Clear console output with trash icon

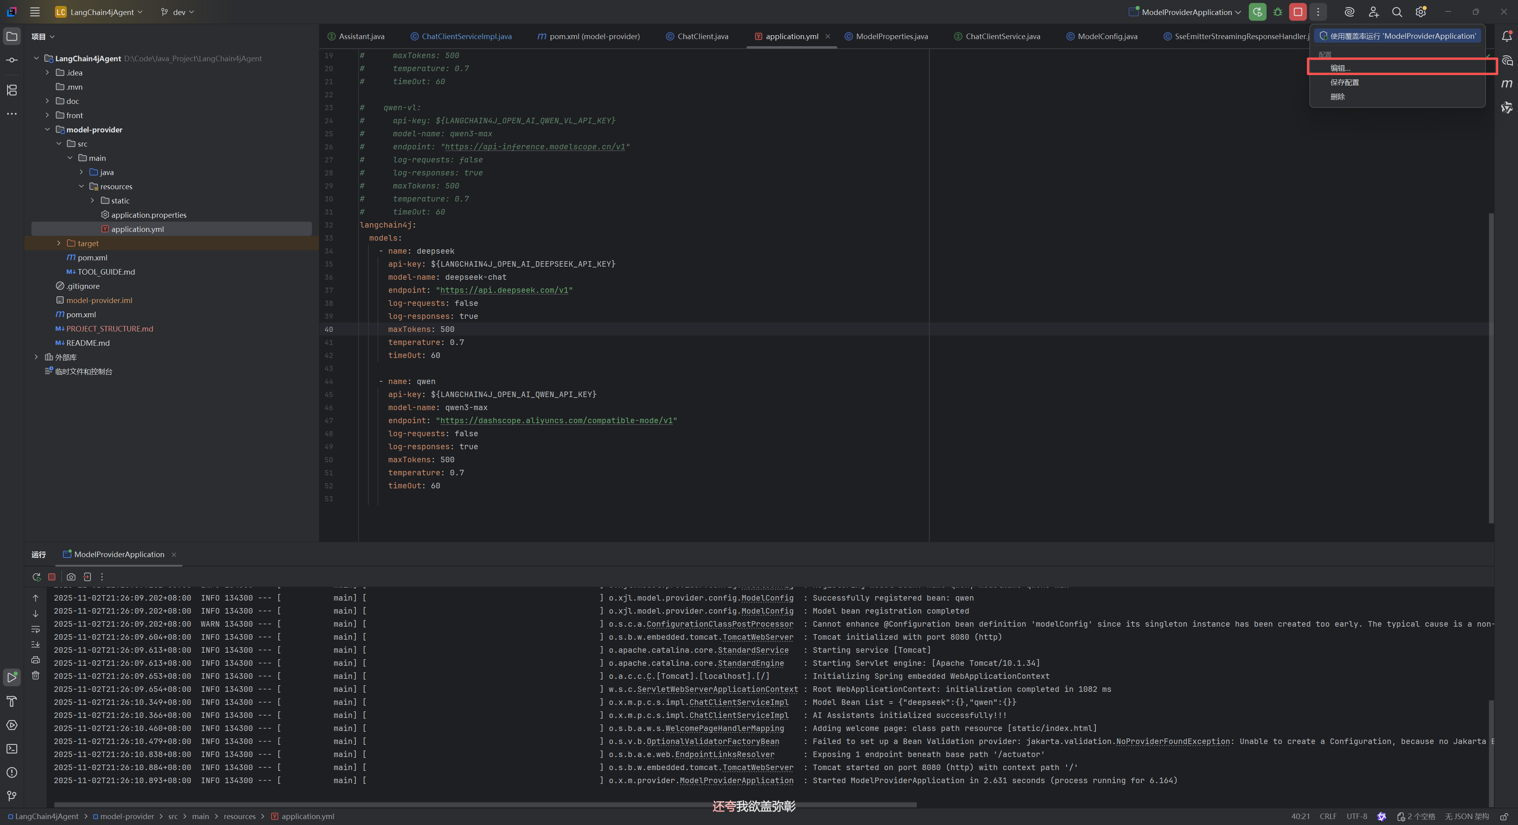tap(35, 675)
